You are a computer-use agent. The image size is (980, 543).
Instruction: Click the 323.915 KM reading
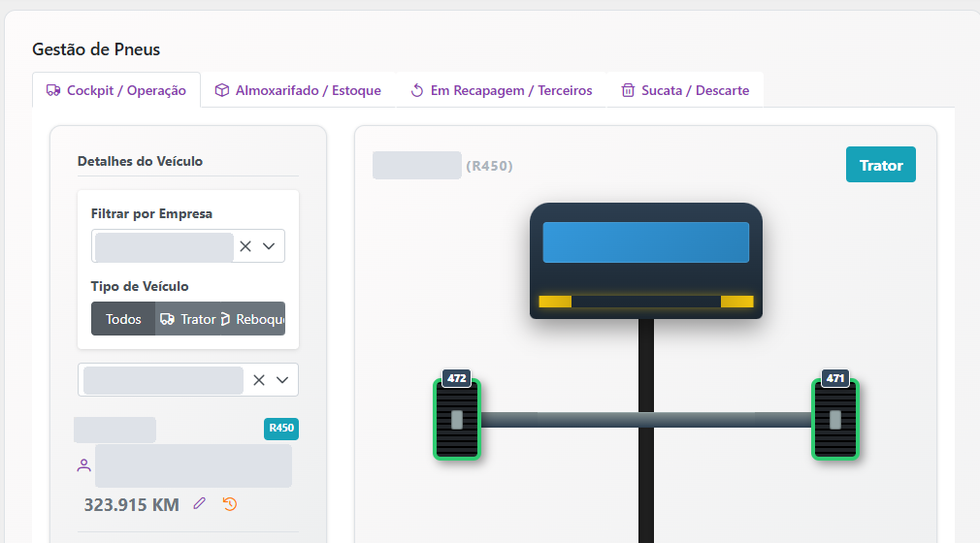[x=131, y=505]
